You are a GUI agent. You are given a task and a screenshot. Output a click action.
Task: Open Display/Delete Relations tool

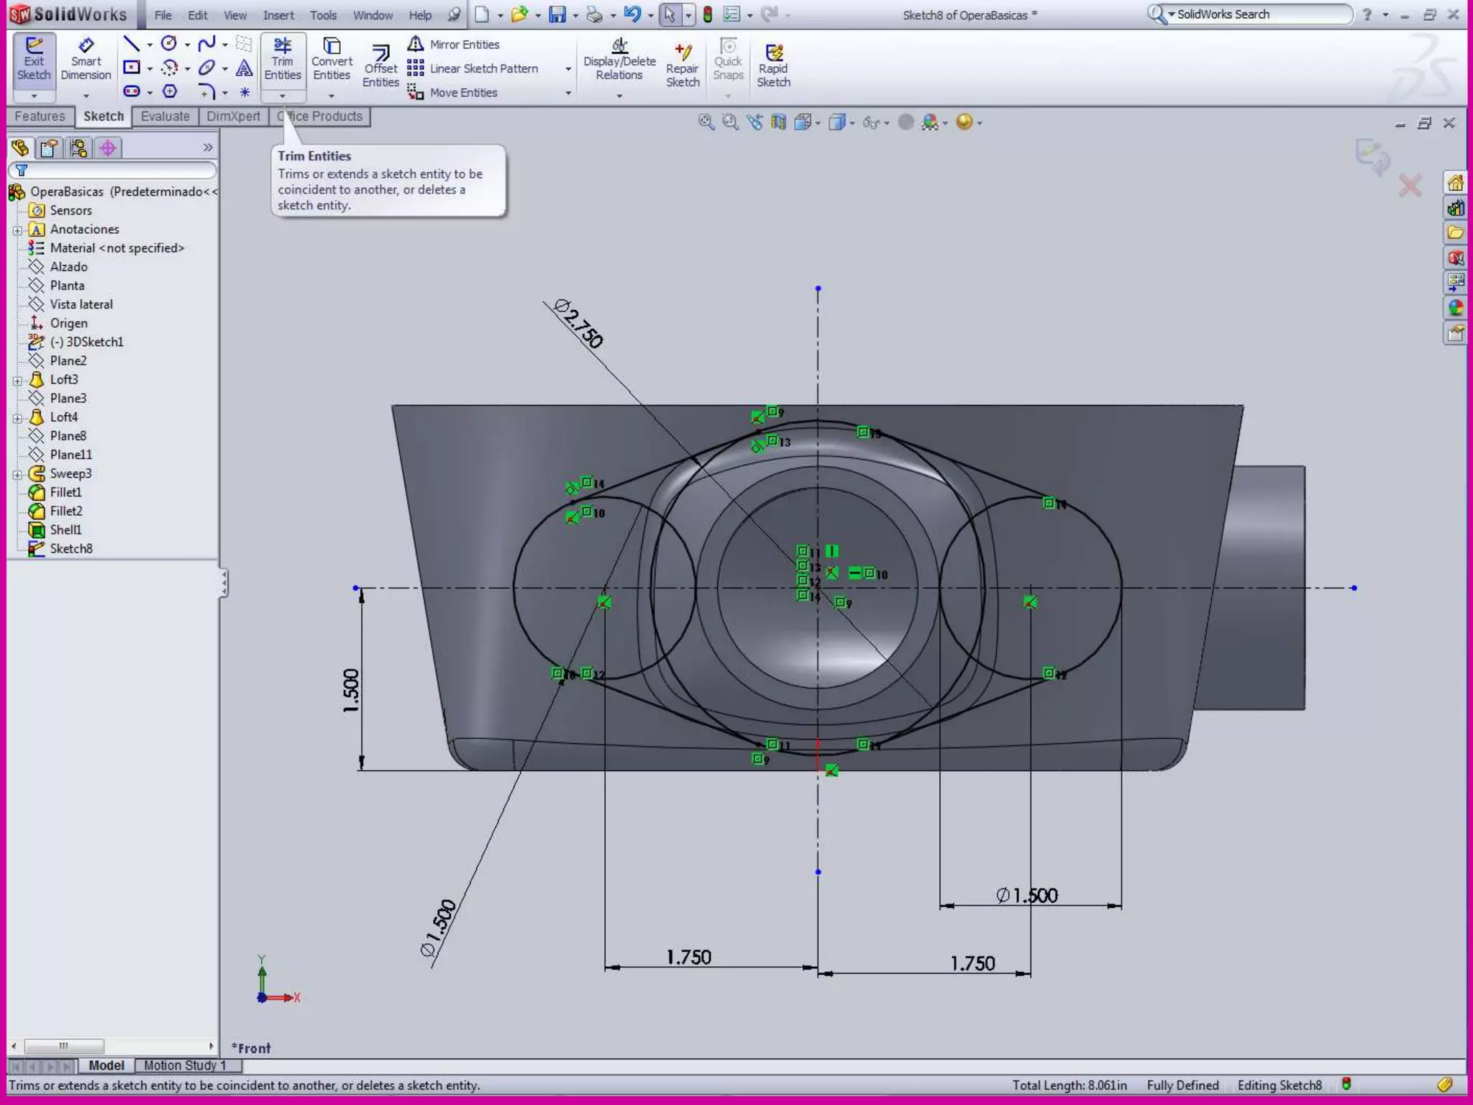619,60
